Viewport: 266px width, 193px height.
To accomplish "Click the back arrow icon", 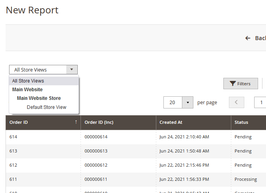I will (x=248, y=38).
